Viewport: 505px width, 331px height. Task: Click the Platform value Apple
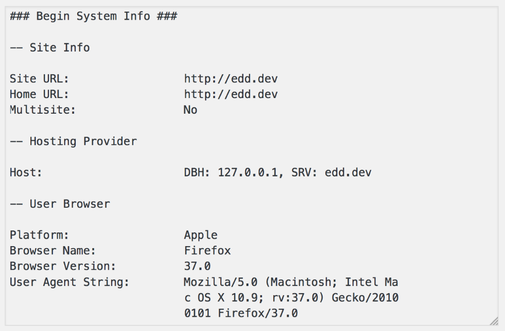(x=200, y=235)
